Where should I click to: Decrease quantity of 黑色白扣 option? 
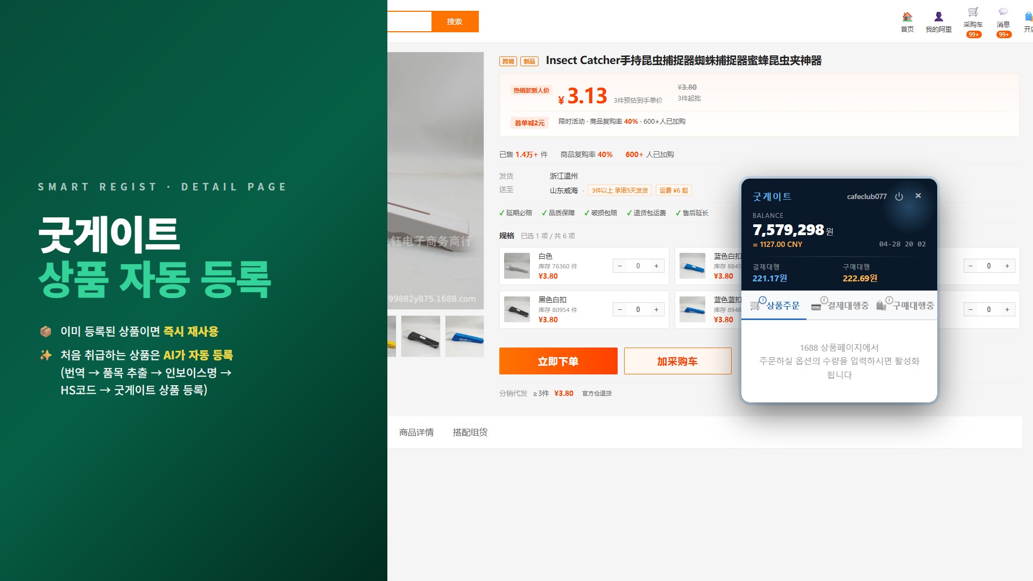coord(620,309)
